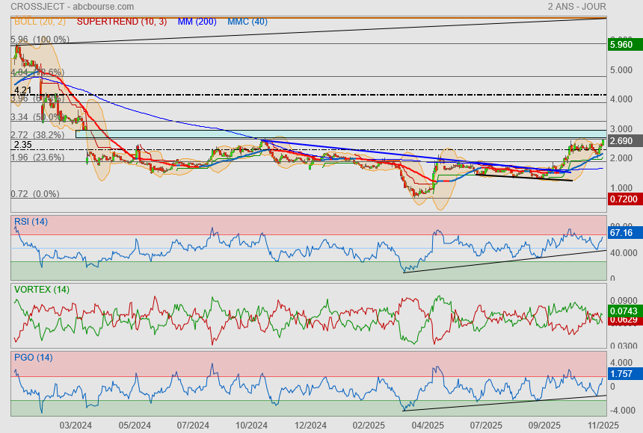Click the blue 67.16 RSI value tag
The height and width of the screenshot is (433, 643).
pos(624,233)
